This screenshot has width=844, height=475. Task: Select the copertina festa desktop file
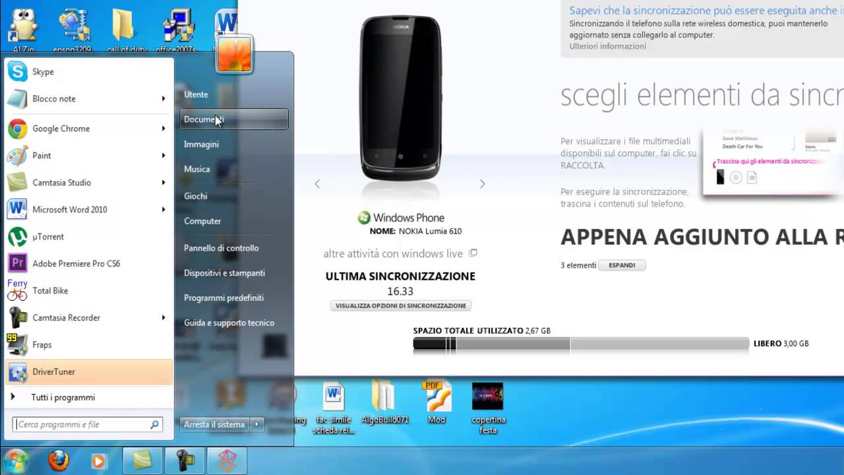[x=489, y=409]
